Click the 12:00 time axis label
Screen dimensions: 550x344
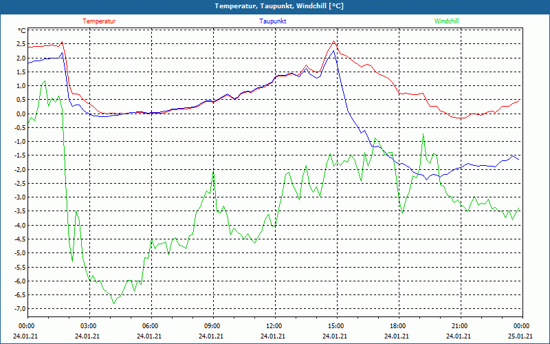coord(274,326)
